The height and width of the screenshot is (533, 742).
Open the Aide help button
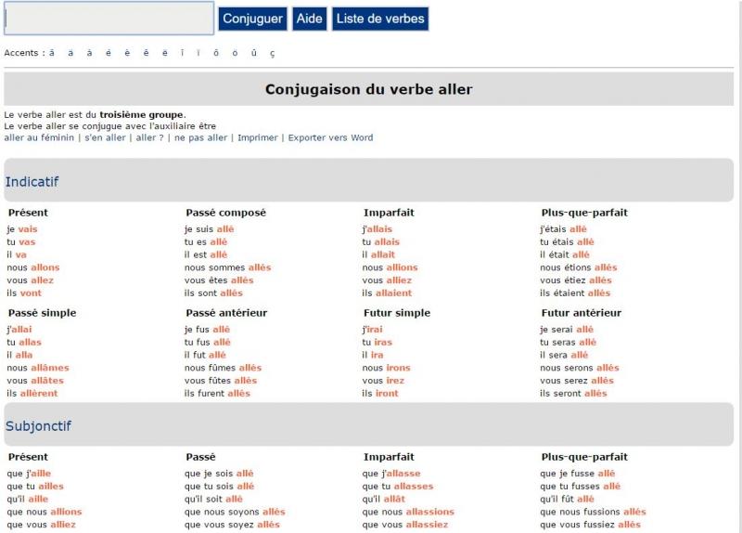[309, 19]
